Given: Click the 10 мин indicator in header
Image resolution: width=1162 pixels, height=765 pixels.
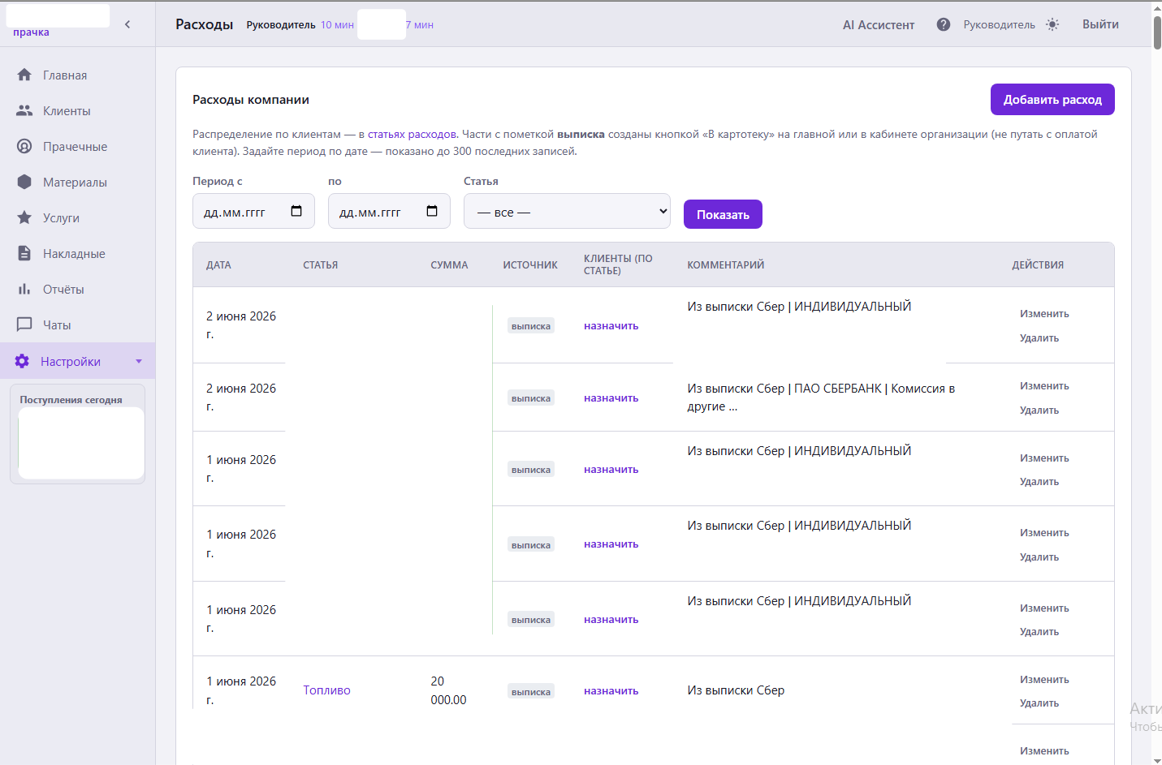Looking at the screenshot, I should (x=337, y=25).
